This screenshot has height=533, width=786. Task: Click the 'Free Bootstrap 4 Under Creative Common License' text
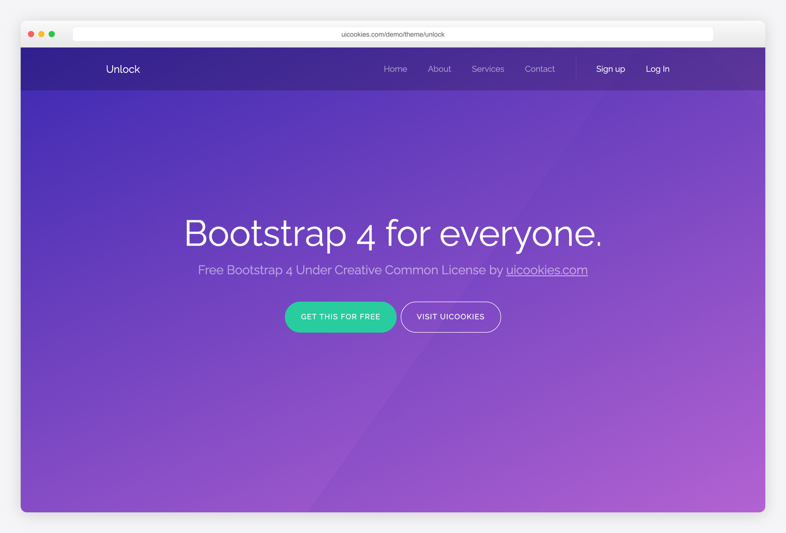tap(342, 270)
